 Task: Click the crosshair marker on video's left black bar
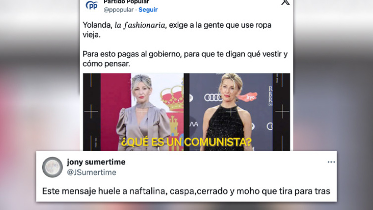click(91, 111)
